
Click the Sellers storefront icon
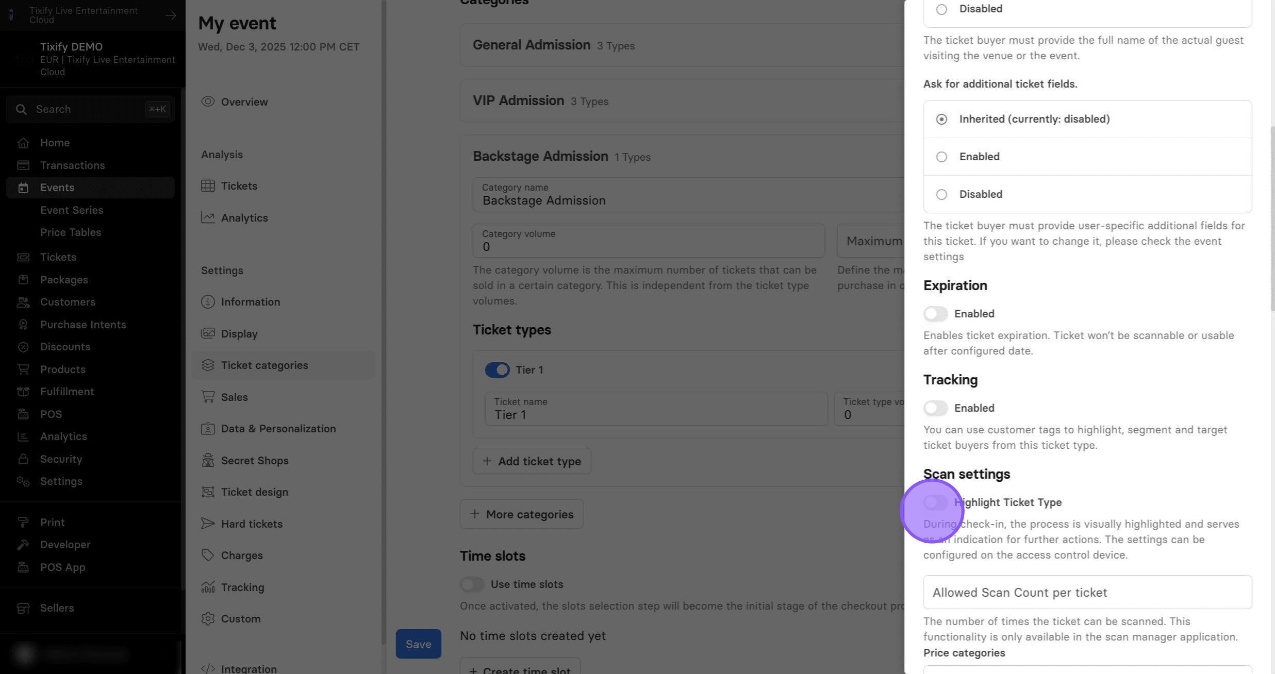(23, 609)
